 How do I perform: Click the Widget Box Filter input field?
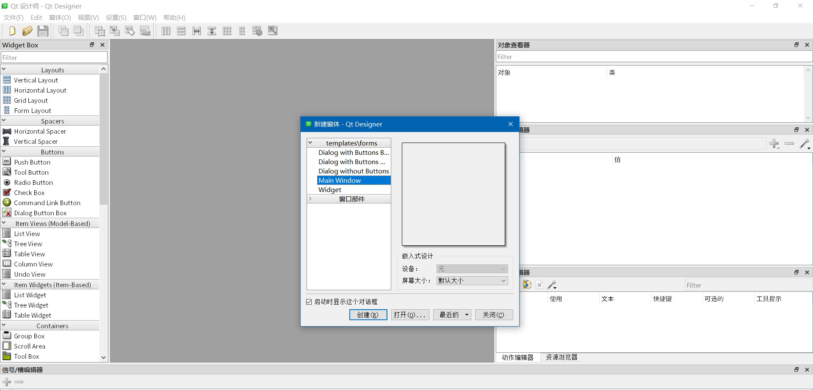click(54, 58)
